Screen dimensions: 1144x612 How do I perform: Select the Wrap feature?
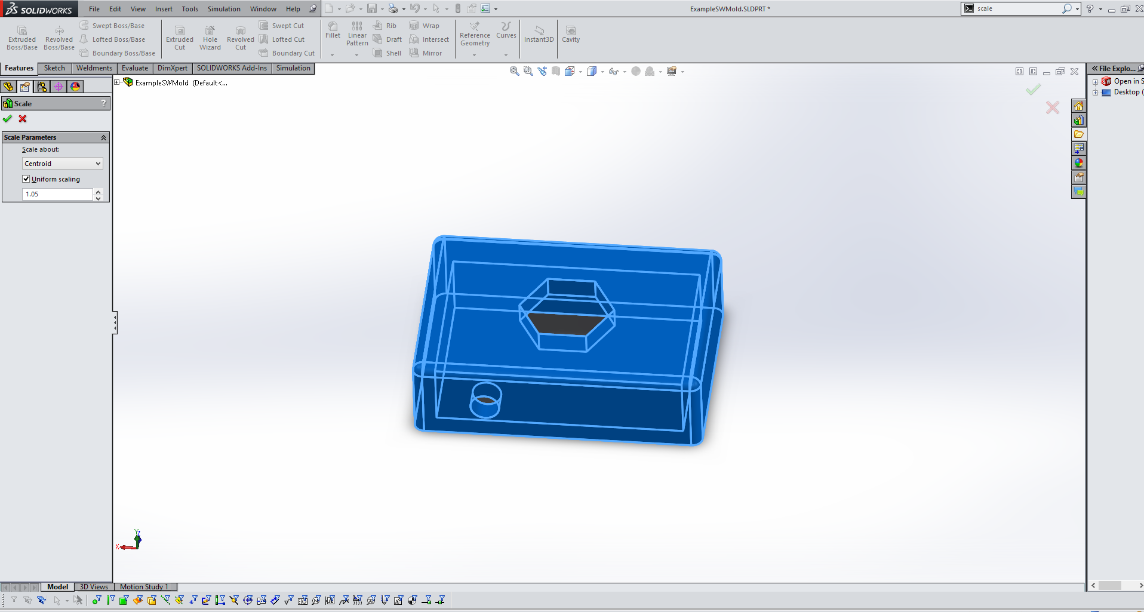click(x=425, y=26)
